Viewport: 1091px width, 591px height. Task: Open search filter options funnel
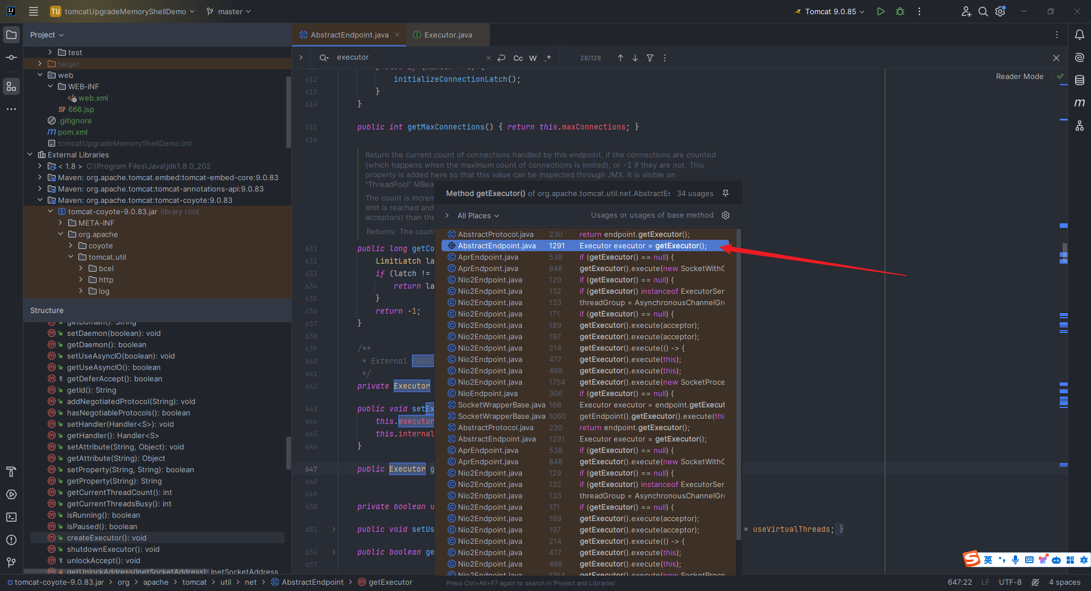pos(650,58)
